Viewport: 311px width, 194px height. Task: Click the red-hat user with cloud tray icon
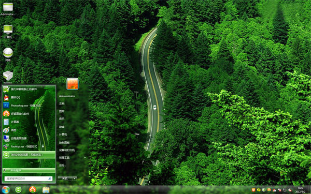click(274, 190)
